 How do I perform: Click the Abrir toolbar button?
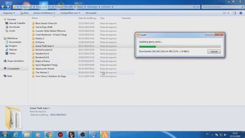24,13
